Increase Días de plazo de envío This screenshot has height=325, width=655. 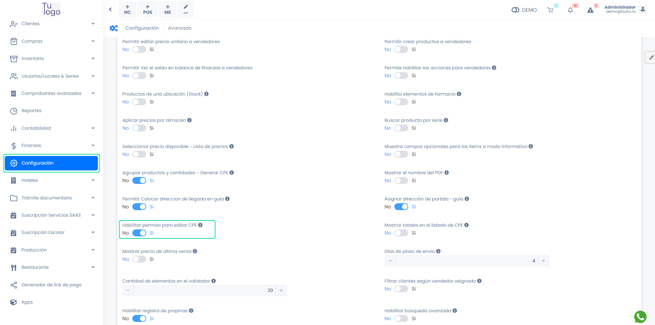tap(543, 261)
